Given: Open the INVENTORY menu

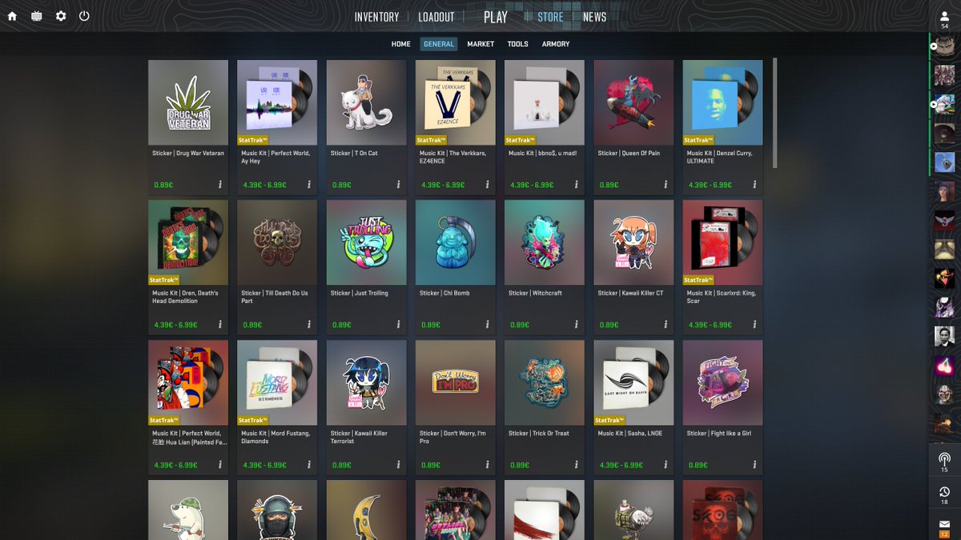Looking at the screenshot, I should (376, 17).
